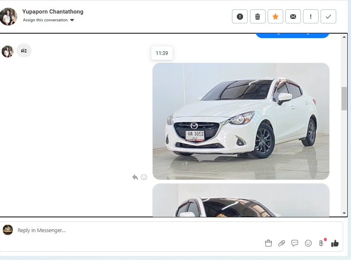Send a thumbs-up like

335,243
